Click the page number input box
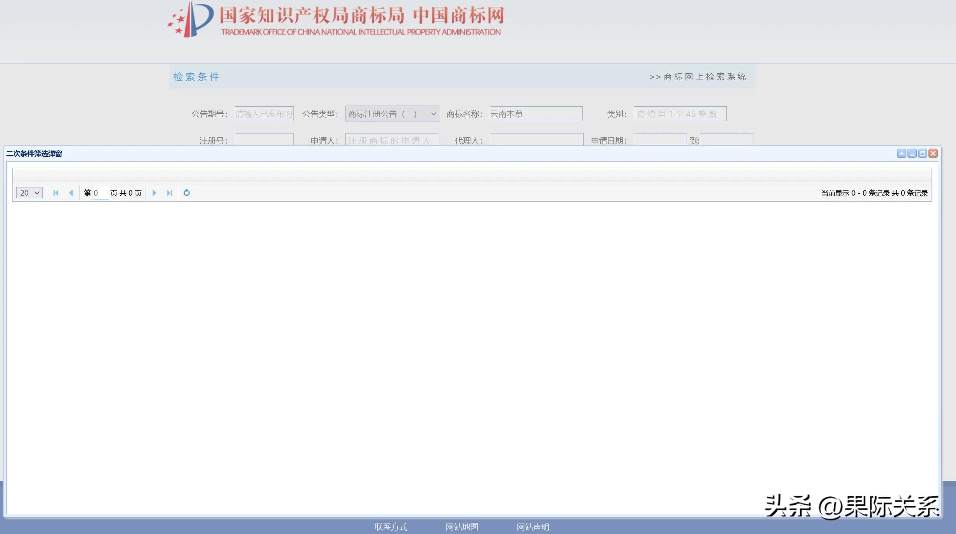956x534 pixels. click(x=100, y=193)
